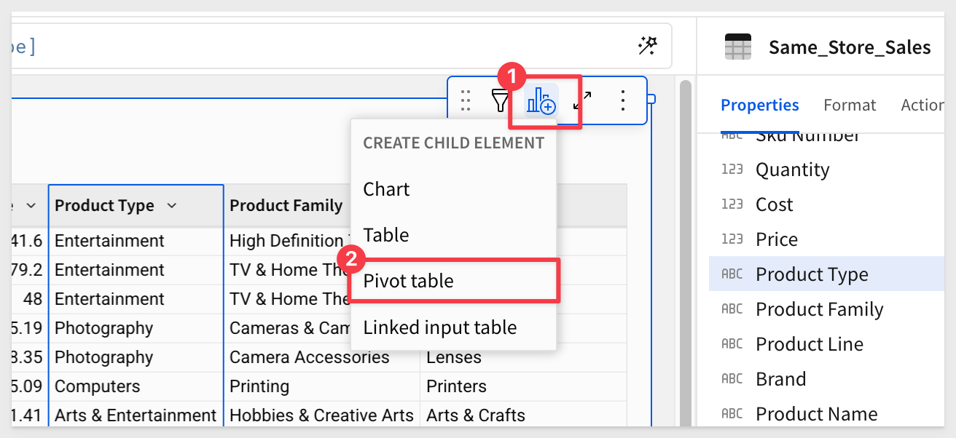This screenshot has width=956, height=438.
Task: Click the magic wand formula assistant icon
Action: tap(647, 47)
